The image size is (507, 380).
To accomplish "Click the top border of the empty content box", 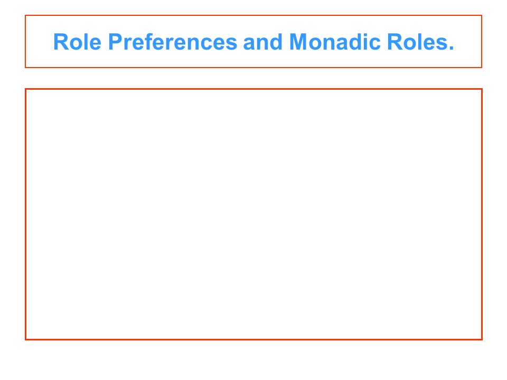I will [253, 89].
